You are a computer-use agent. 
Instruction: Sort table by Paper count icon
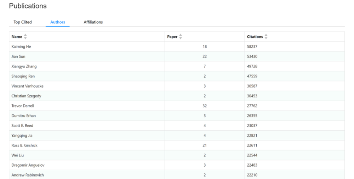181,37
